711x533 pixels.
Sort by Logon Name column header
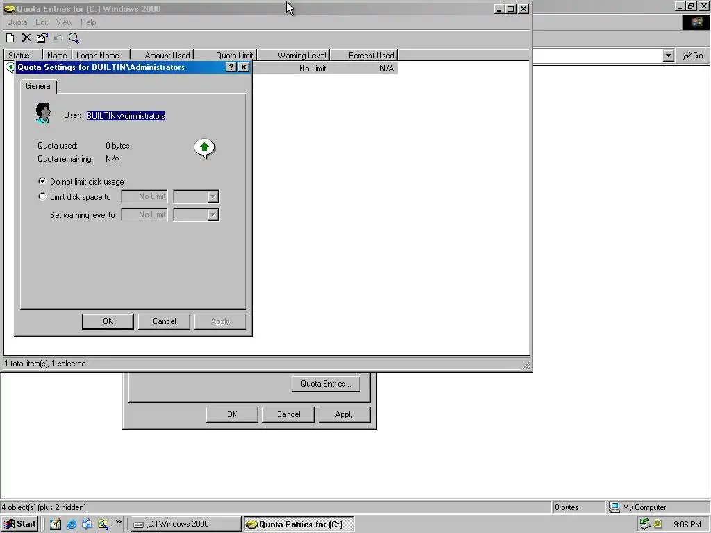coord(101,56)
